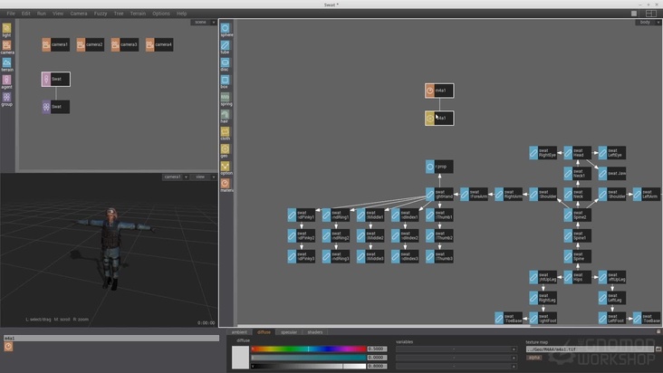Click the texture map file path field

pos(589,349)
